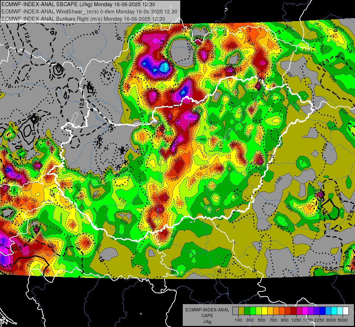Click the legend label 700
Viewport: 355px width, 327px height.
tap(273, 320)
